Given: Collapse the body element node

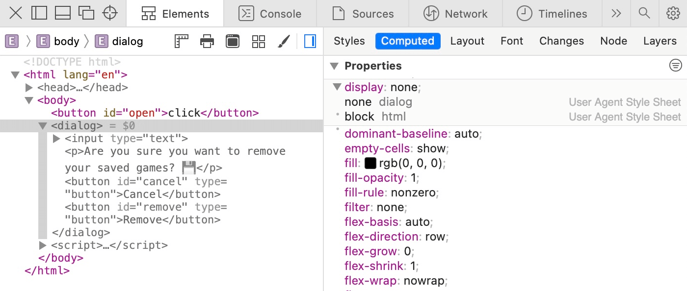Looking at the screenshot, I should 29,100.
